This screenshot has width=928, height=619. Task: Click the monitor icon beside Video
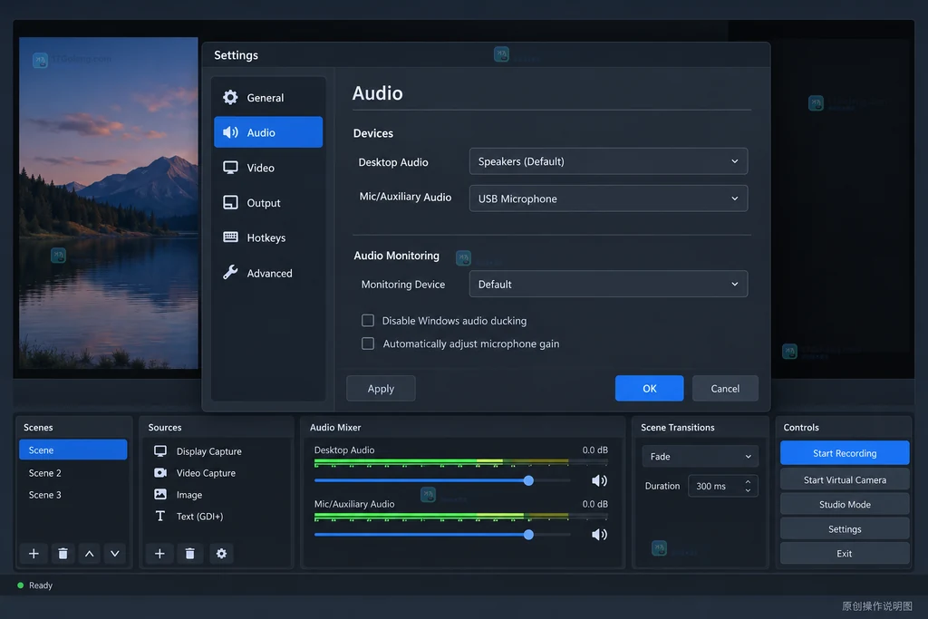(230, 168)
